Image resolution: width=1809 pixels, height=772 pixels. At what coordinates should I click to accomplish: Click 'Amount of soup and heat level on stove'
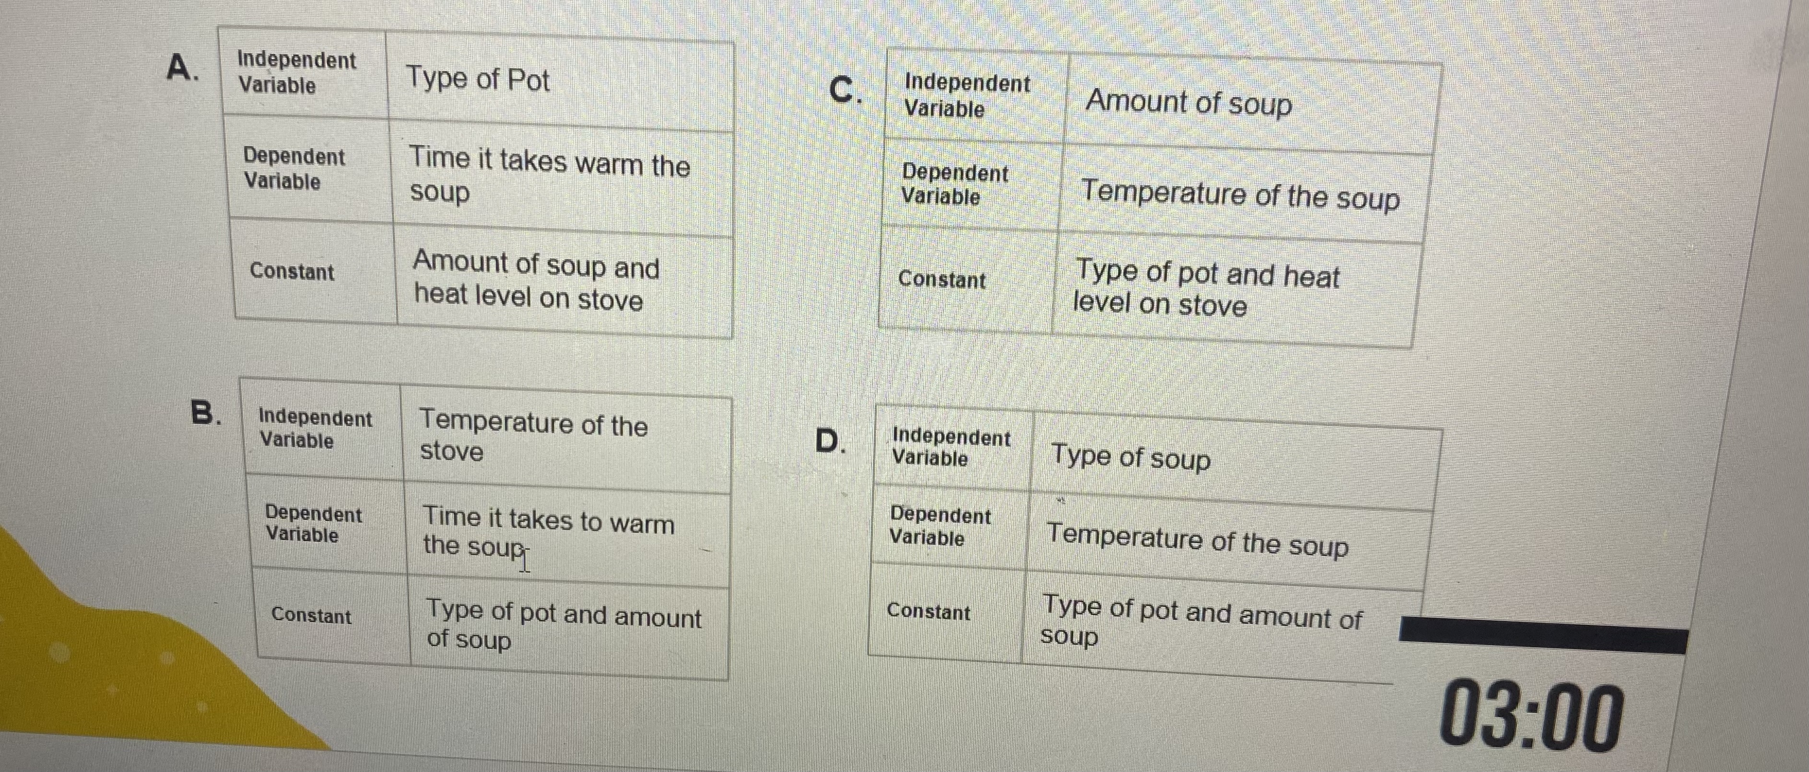pos(537,279)
